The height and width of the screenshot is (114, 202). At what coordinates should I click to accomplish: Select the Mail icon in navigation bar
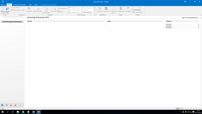(2, 105)
